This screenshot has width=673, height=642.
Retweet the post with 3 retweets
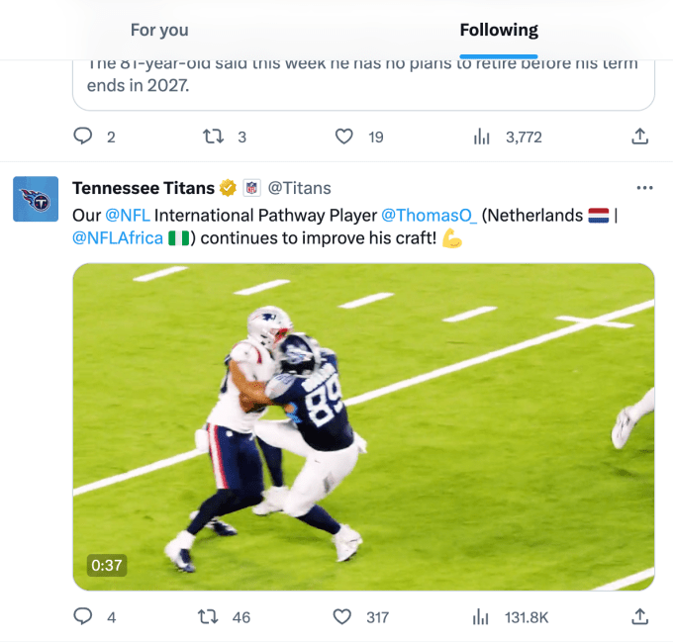coord(212,137)
